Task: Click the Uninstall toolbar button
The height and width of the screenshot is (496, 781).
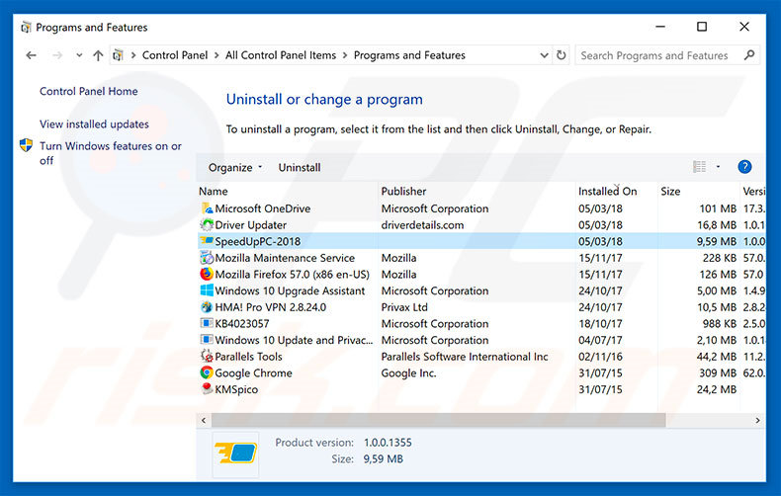Action: (x=300, y=167)
